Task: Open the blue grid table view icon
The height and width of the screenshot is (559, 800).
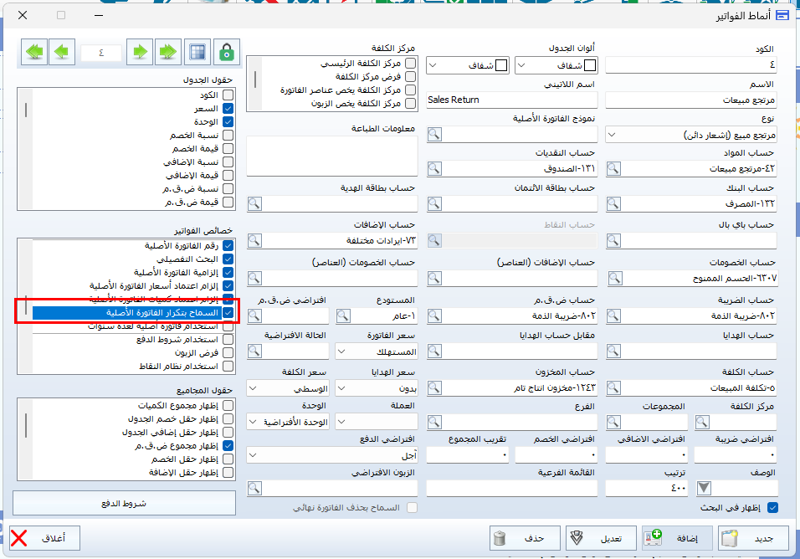Action: (x=197, y=52)
